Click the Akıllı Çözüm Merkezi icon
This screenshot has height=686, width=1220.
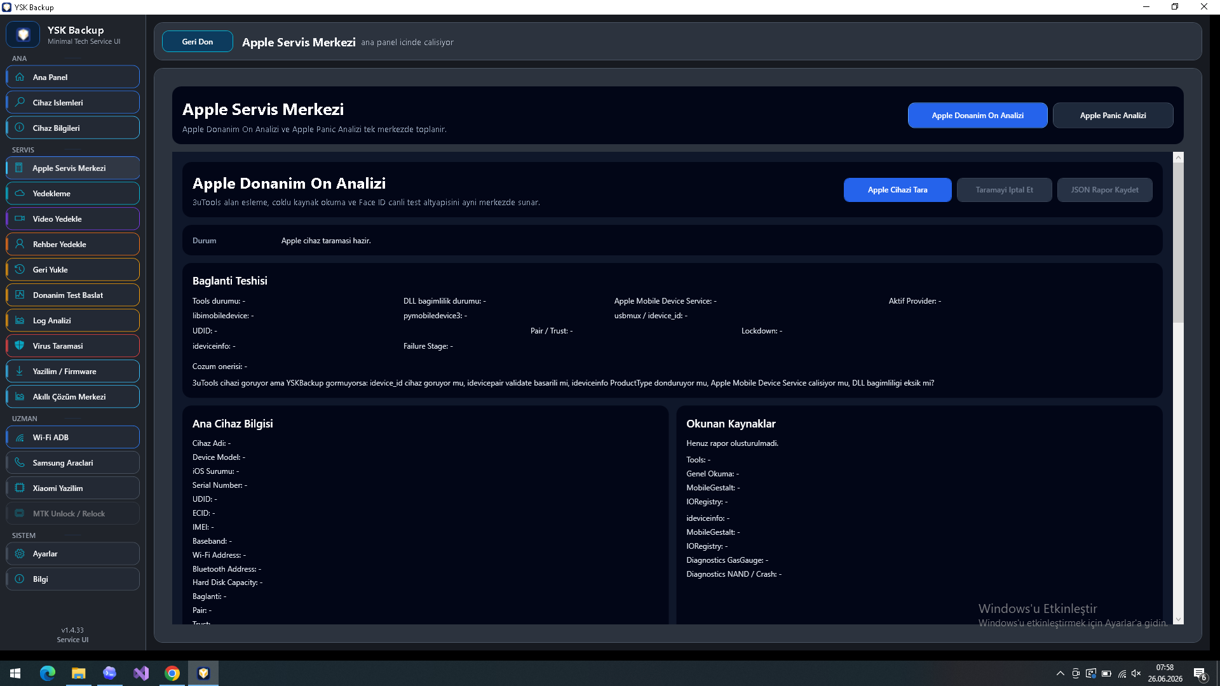click(x=20, y=397)
